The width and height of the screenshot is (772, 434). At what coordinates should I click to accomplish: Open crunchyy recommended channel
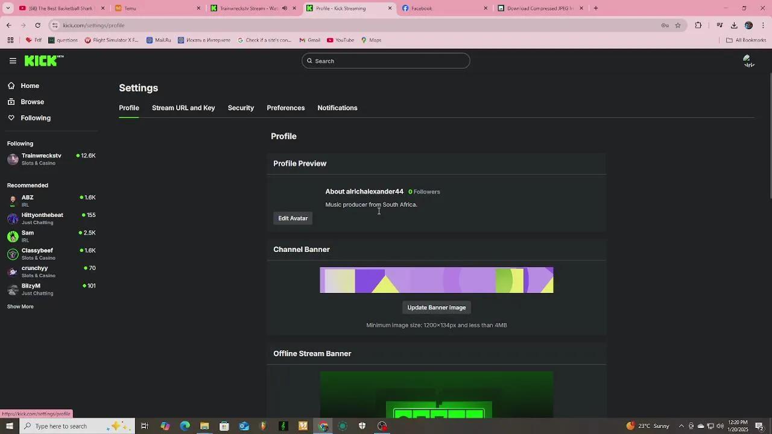[x=51, y=271]
